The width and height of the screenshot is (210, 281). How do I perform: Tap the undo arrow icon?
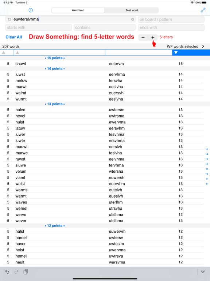(x=7, y=272)
